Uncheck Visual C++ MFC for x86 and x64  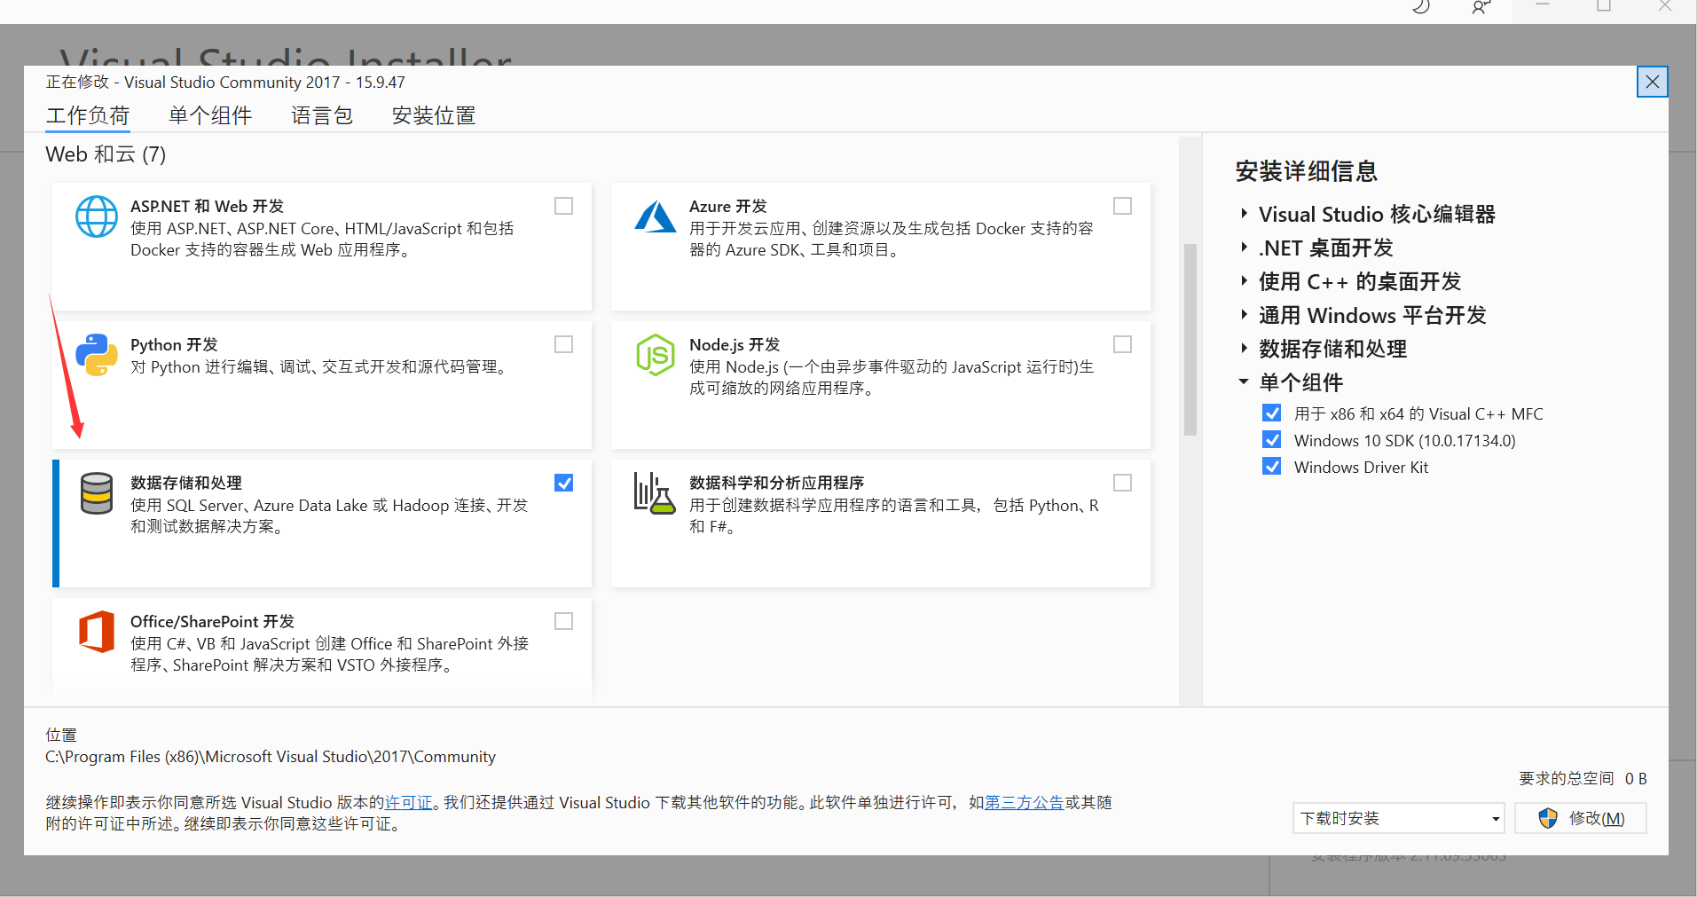click(x=1271, y=413)
